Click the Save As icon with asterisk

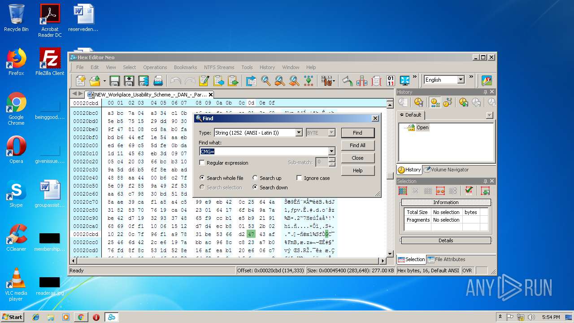[x=129, y=81]
